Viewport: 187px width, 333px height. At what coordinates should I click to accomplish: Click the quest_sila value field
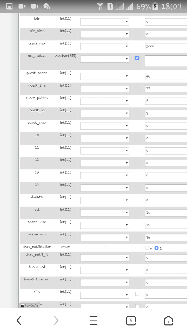tap(166, 88)
